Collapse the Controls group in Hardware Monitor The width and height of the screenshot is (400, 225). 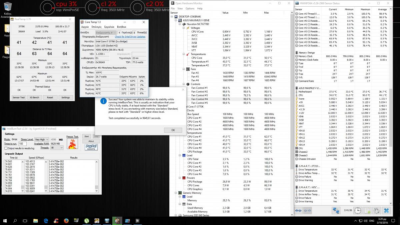point(184,84)
